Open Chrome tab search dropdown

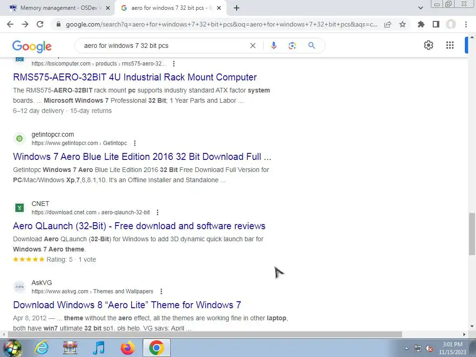pyautogui.click(x=420, y=8)
